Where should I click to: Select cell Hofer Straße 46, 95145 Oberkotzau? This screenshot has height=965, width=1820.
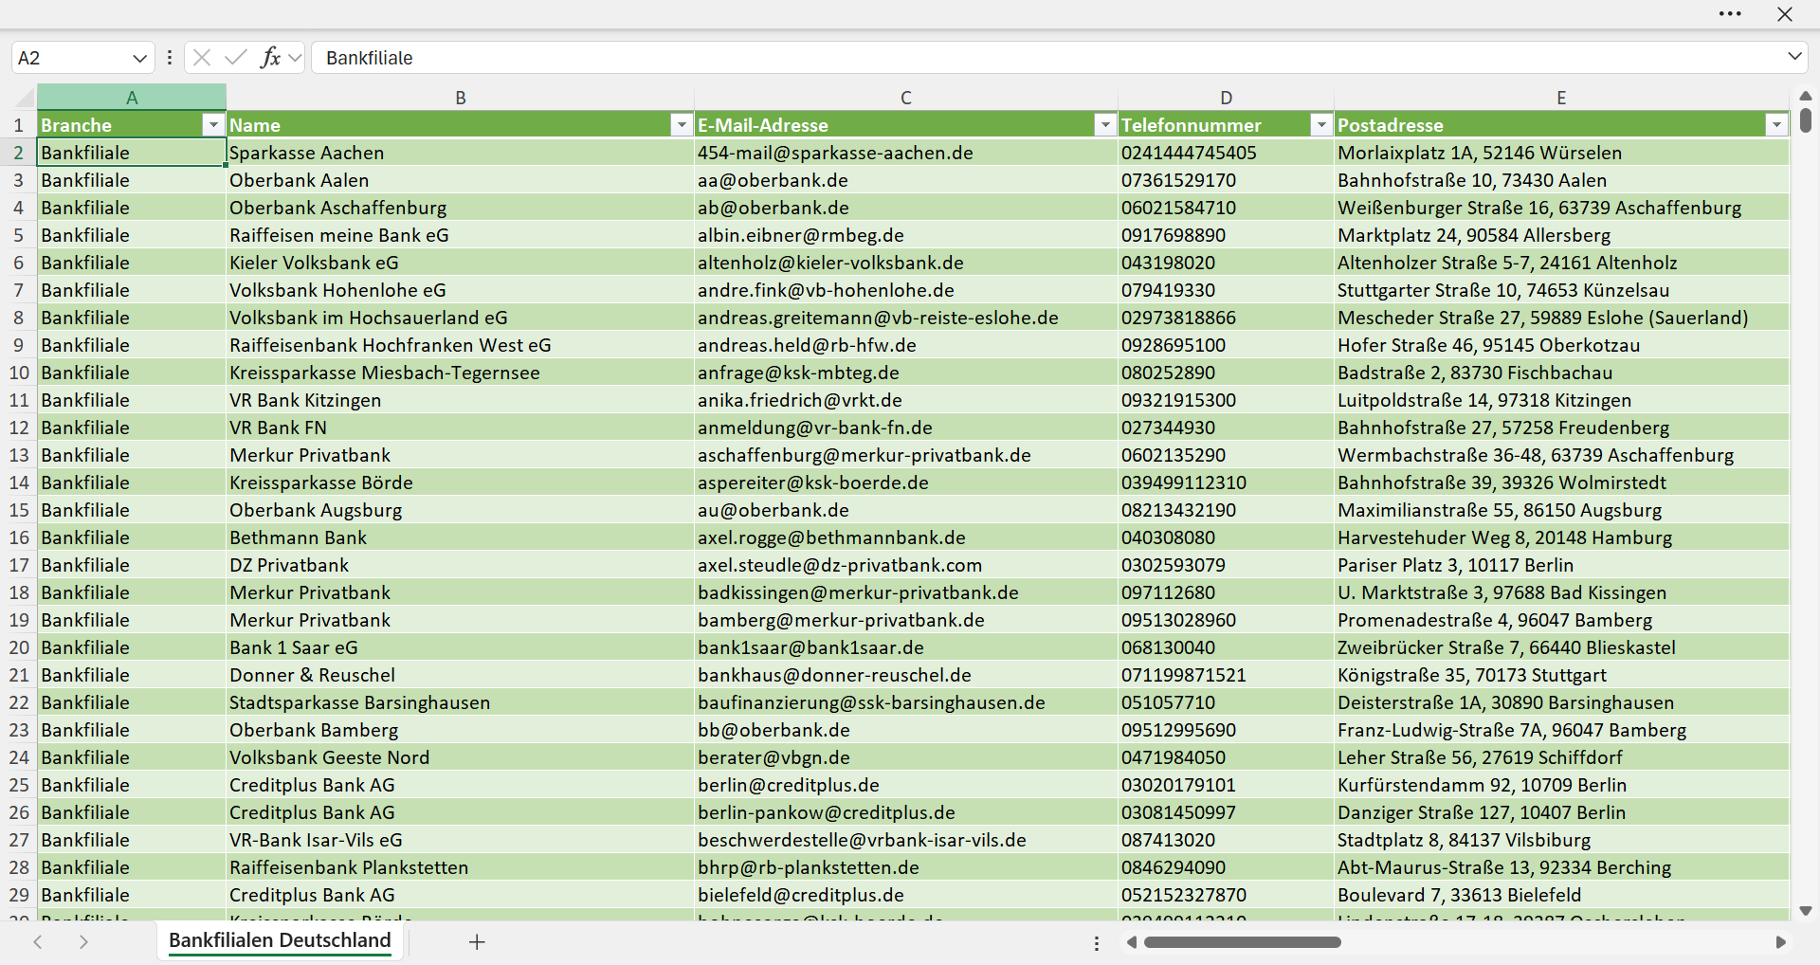(1561, 345)
